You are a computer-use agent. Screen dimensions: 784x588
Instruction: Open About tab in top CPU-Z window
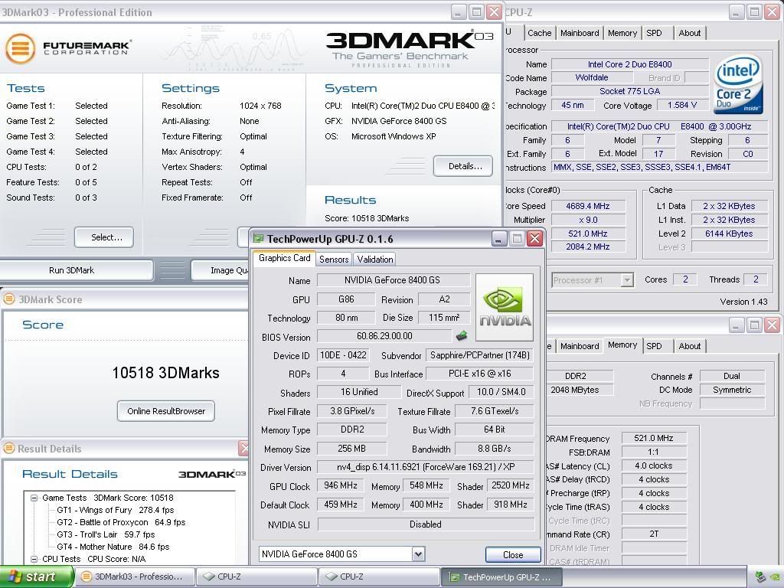[x=690, y=33]
